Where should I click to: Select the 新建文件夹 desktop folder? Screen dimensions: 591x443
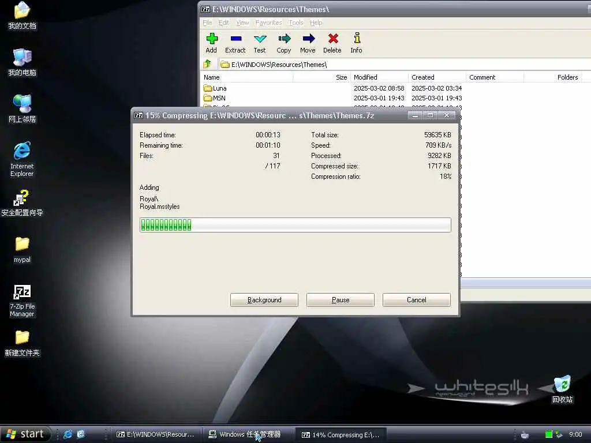(x=23, y=343)
